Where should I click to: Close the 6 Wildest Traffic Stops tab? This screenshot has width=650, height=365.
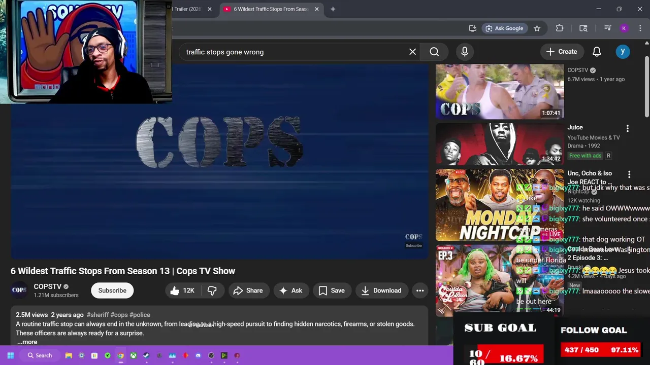coord(317,9)
